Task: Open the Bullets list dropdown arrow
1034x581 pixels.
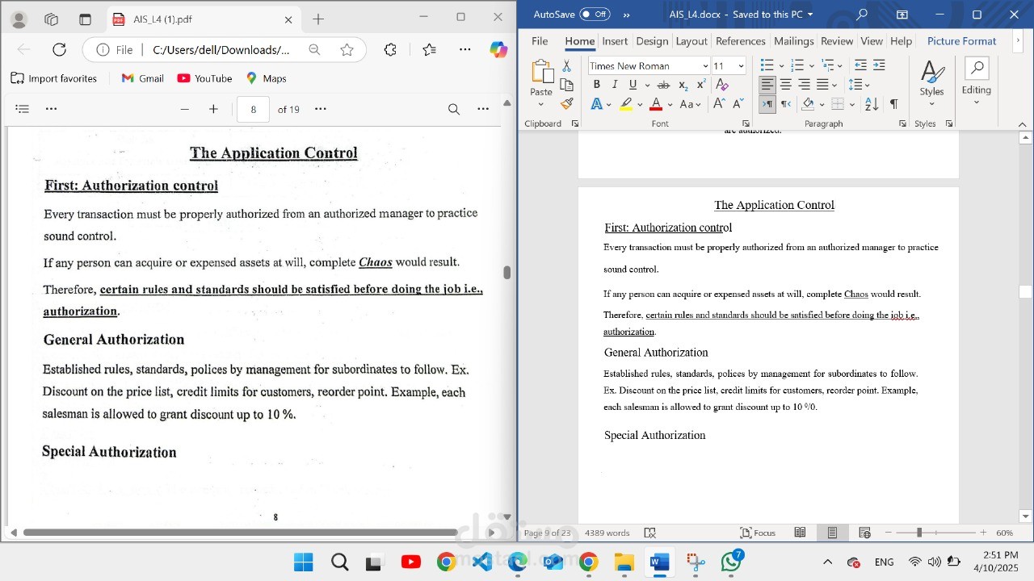Action: [x=780, y=66]
